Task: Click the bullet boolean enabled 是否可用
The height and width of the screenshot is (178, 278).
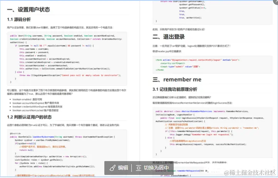Action: (x=27, y=100)
